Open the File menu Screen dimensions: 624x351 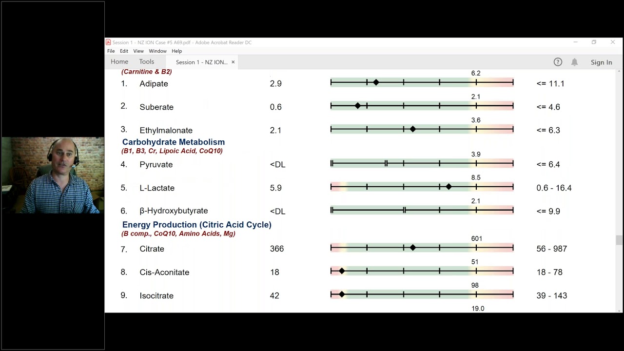111,51
